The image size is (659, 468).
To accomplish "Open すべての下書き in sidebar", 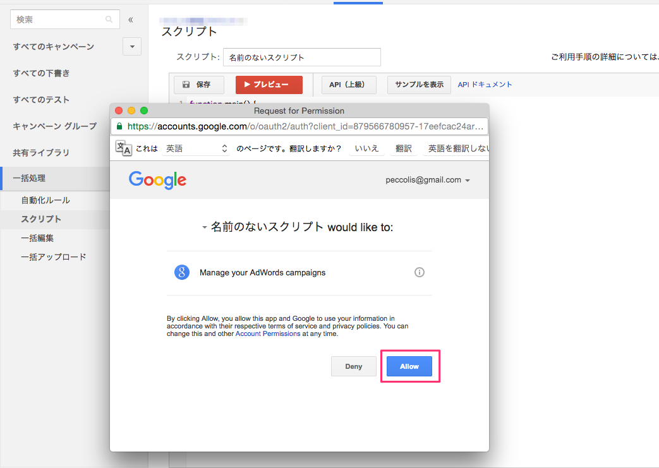I will coord(41,73).
